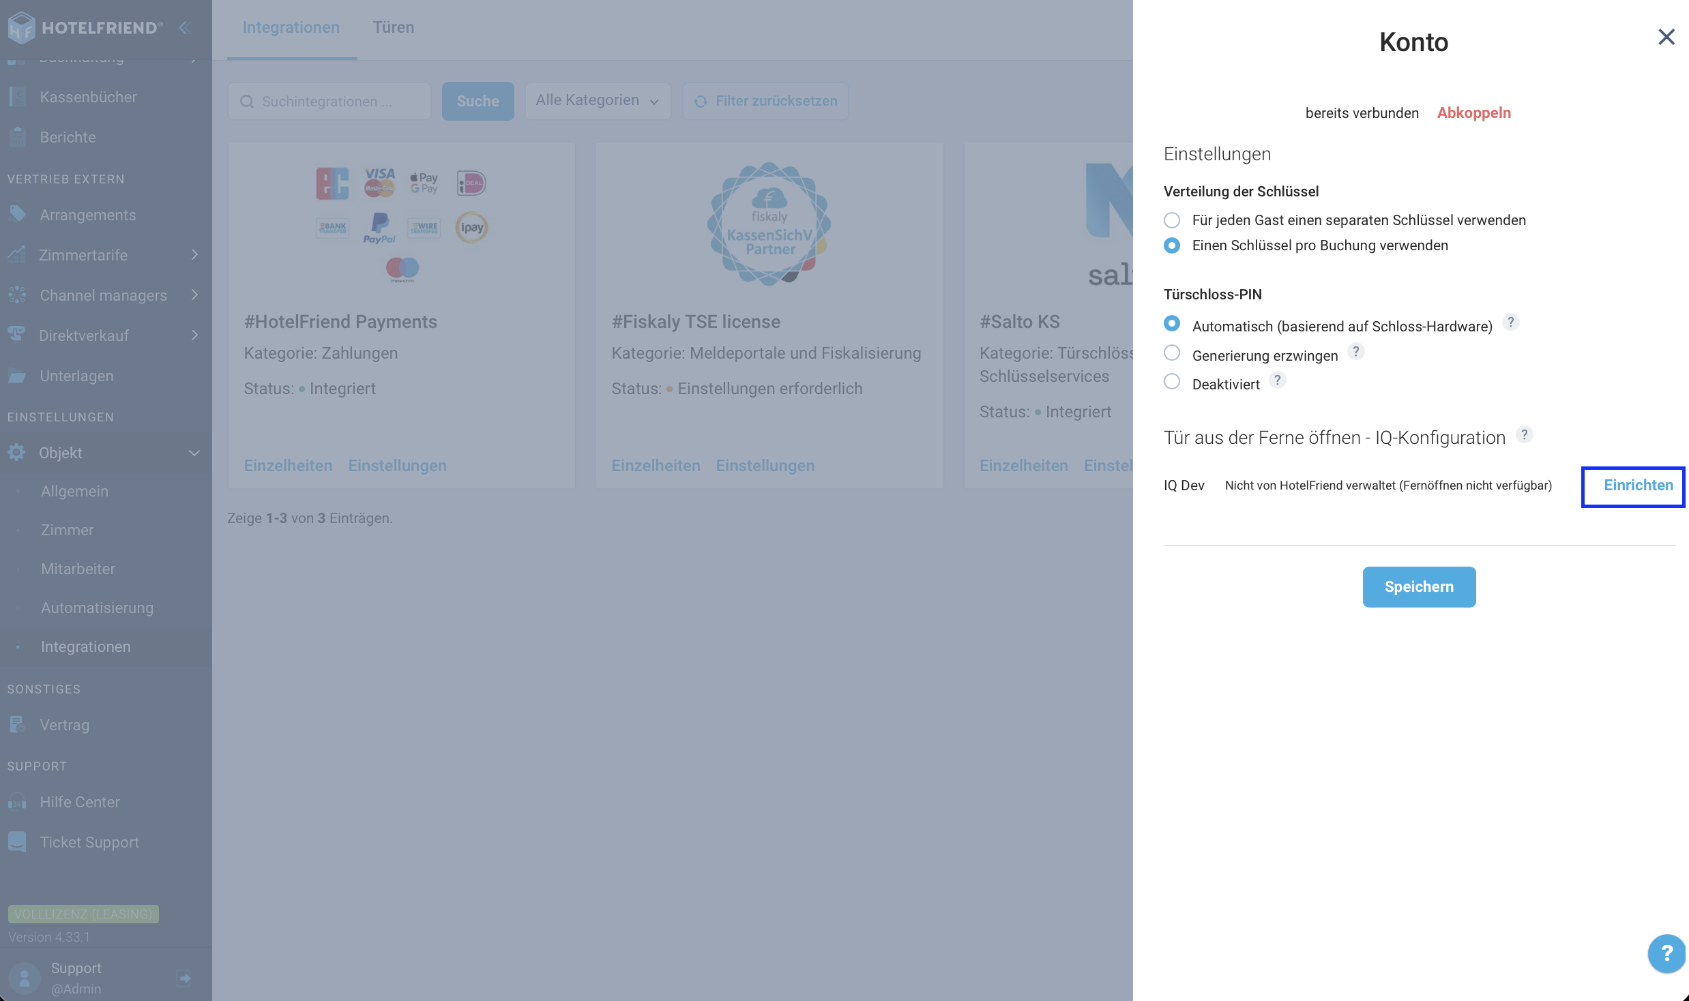Show help for IQ-Konfiguration heading
Image resolution: width=1689 pixels, height=1001 pixels.
coord(1525,435)
